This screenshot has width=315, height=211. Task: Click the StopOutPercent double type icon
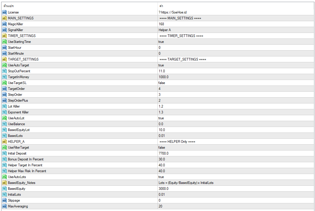click(4, 71)
